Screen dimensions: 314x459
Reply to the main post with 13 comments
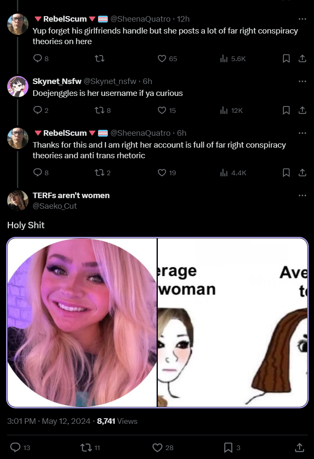point(20,447)
